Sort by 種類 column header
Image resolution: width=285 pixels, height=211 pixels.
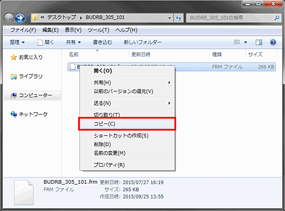(217, 55)
